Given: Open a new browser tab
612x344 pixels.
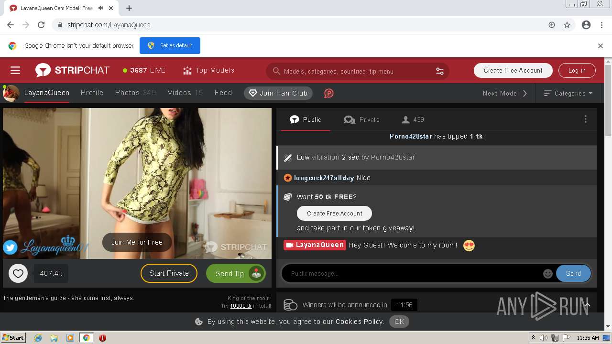Looking at the screenshot, I should coord(129,8).
